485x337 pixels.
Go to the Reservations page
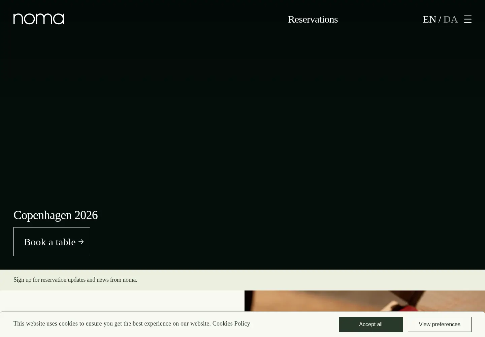point(313,19)
